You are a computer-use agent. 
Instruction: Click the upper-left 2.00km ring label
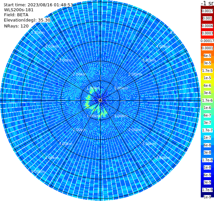pyautogui.click(x=80, y=74)
